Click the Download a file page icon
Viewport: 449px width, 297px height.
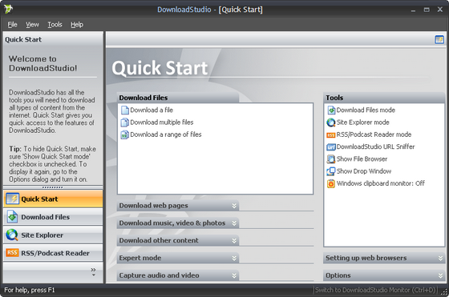125,110
